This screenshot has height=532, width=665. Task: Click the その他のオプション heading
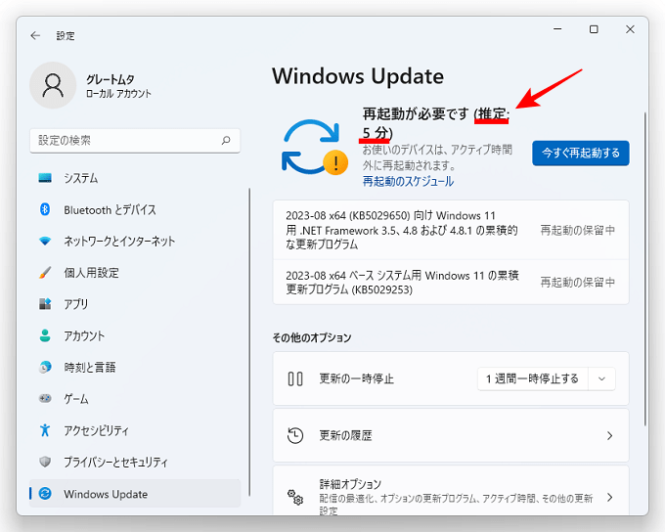click(312, 337)
